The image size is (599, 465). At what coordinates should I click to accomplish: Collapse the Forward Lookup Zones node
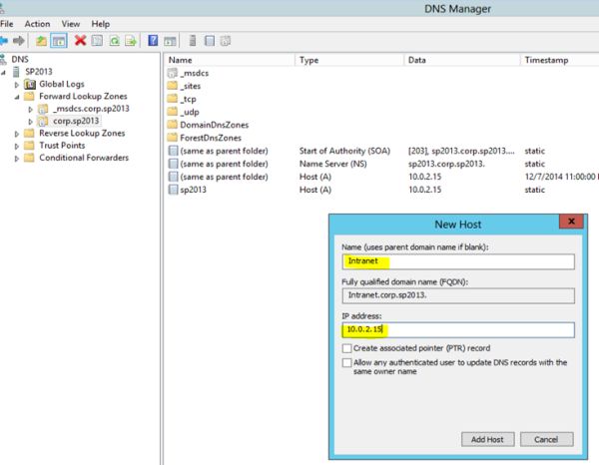pos(16,97)
